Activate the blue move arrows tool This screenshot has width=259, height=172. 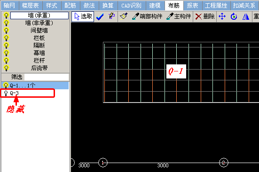point(222,16)
